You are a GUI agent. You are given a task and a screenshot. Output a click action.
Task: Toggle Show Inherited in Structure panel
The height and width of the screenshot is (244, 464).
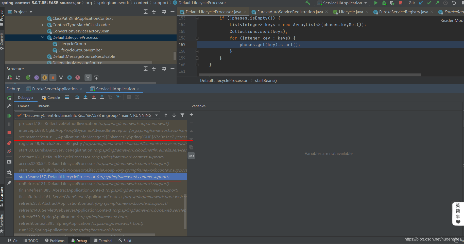(28, 78)
